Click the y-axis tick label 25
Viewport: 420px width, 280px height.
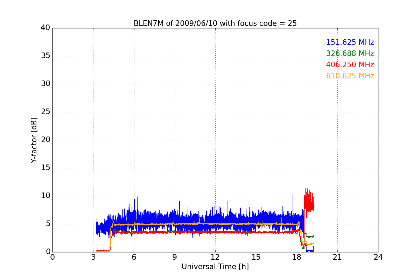[45, 112]
